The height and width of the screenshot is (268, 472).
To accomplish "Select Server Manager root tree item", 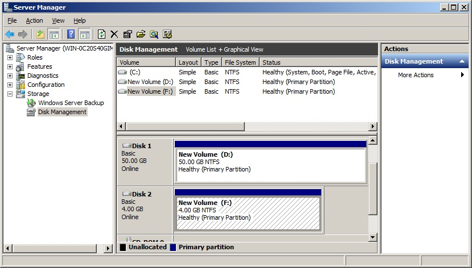I will [65, 48].
